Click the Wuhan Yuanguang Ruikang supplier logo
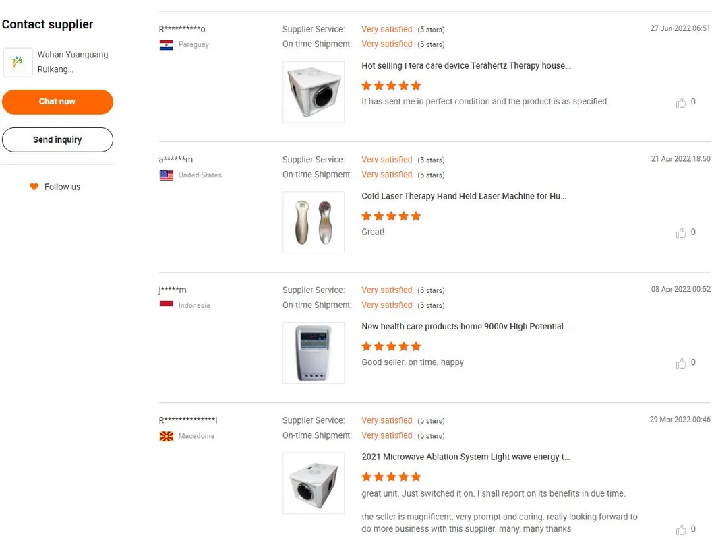This screenshot has width=714, height=539. pyautogui.click(x=18, y=62)
